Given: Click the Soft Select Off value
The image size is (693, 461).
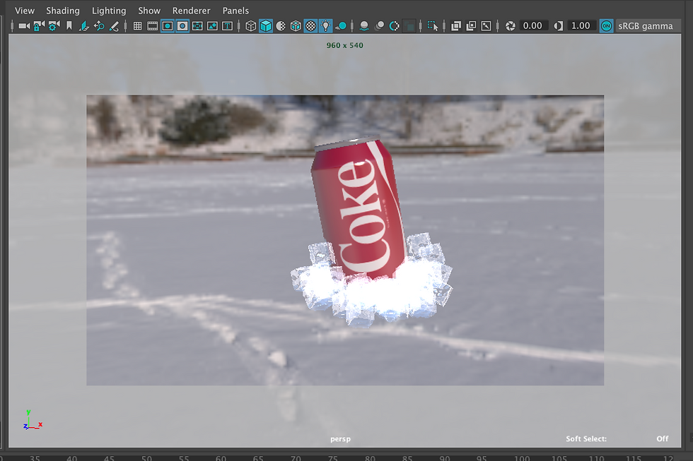Looking at the screenshot, I should pos(662,439).
